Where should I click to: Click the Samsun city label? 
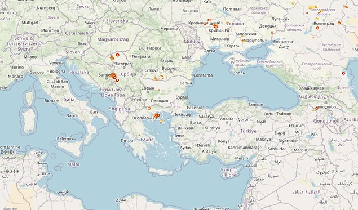[255, 104]
